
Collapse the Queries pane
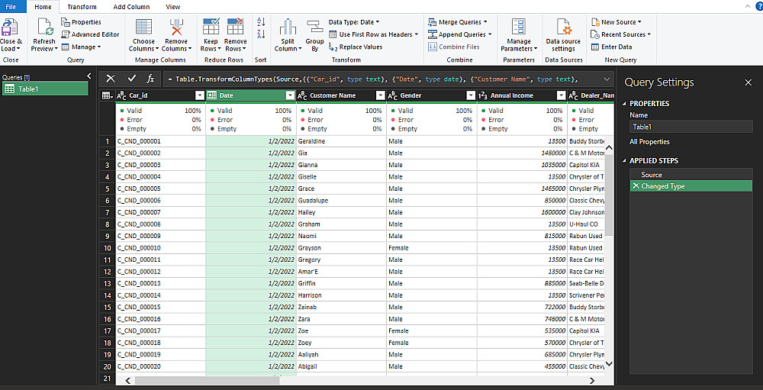tap(89, 76)
